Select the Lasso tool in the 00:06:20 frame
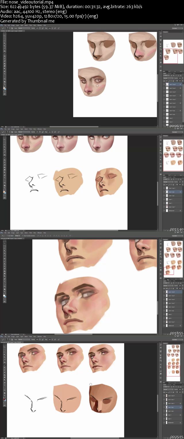Screen dimensions: 184x439 click(5, 41)
